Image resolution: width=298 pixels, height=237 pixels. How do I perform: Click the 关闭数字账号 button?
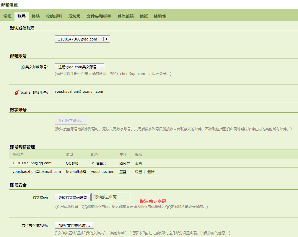point(71,121)
